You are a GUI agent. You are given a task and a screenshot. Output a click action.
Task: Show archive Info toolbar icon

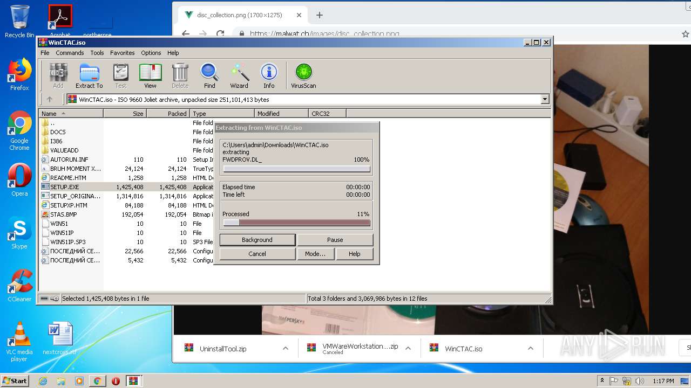(269, 75)
